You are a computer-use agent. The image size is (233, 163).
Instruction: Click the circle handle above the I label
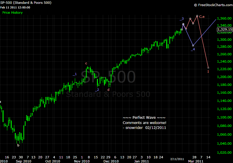(208, 68)
